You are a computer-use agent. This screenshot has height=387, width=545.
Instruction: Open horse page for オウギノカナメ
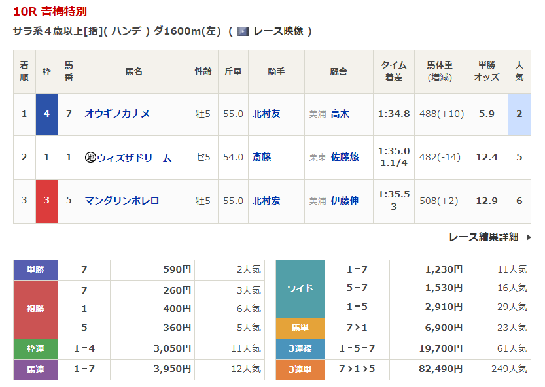pos(117,114)
